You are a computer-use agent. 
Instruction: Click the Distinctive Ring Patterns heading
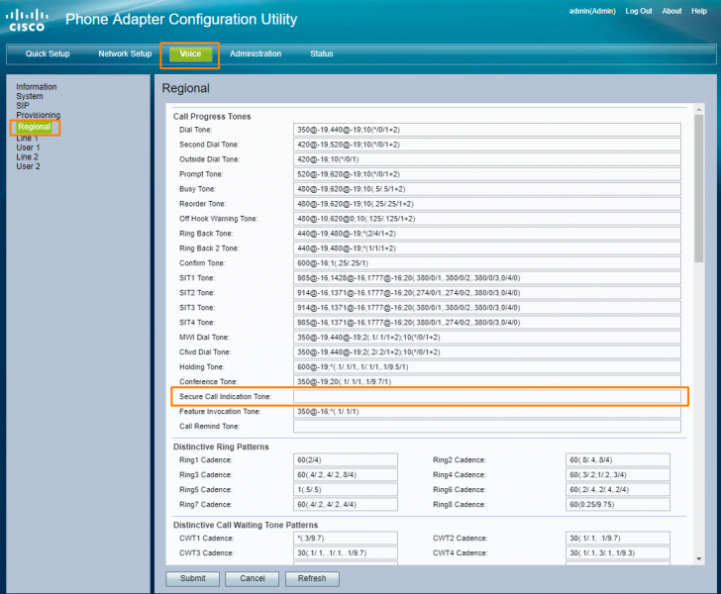221,446
